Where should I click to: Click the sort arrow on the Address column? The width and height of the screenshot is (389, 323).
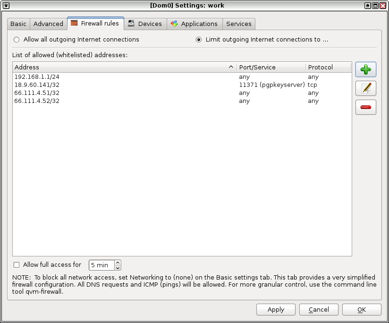click(231, 67)
